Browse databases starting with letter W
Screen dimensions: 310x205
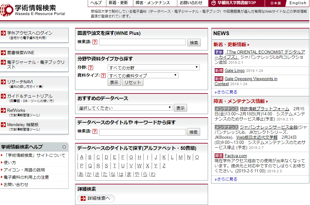pos(139,166)
